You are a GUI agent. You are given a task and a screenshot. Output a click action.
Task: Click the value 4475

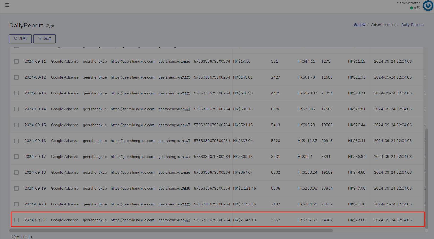(x=275, y=93)
